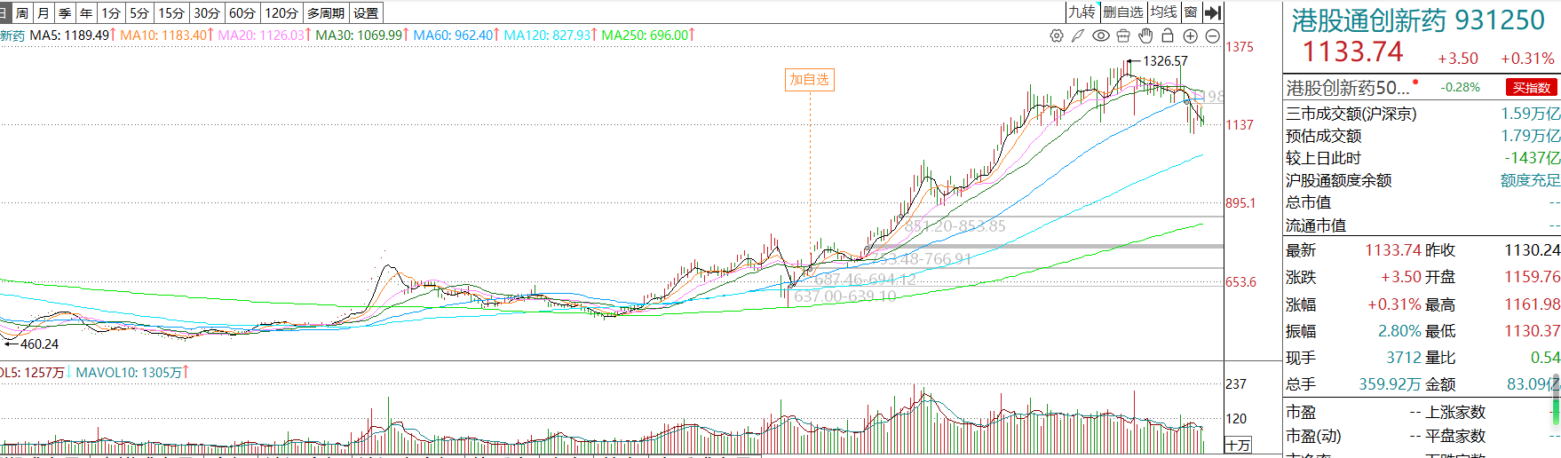
Task: Open the toolbox briefcase icon
Action: click(x=1123, y=36)
